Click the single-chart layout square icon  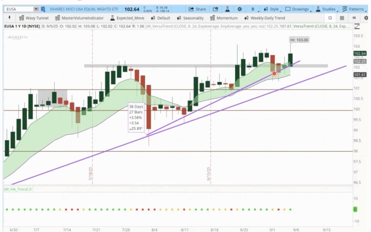pos(330,18)
